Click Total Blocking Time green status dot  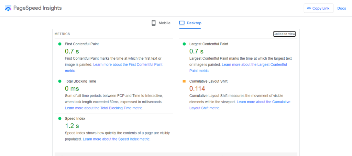pos(59,81)
